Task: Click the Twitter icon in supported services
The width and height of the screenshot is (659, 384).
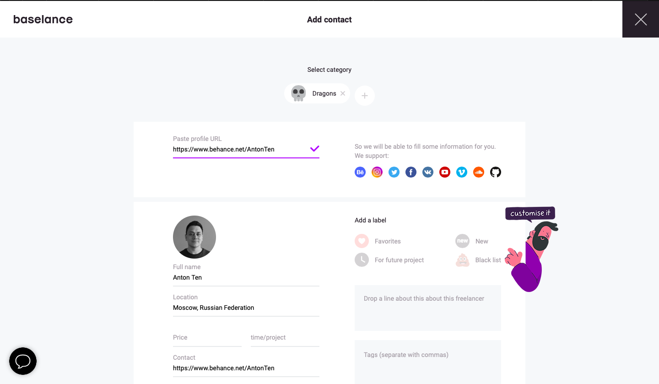Action: [x=394, y=172]
